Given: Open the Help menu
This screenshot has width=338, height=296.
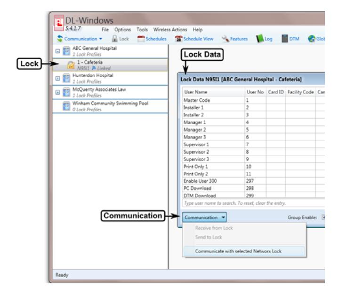Looking at the screenshot, I should tap(197, 30).
